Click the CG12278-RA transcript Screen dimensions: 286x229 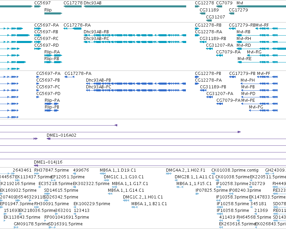pyautogui.click(x=197, y=35)
